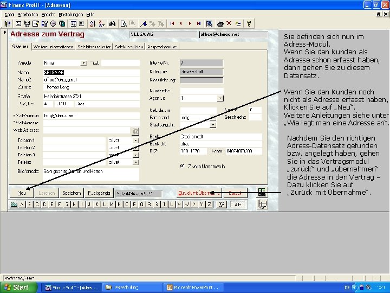This screenshot has height=293, width=390.
Task: Click the Straße field with Heinrichstrasse
Action: pyautogui.click(x=92, y=97)
